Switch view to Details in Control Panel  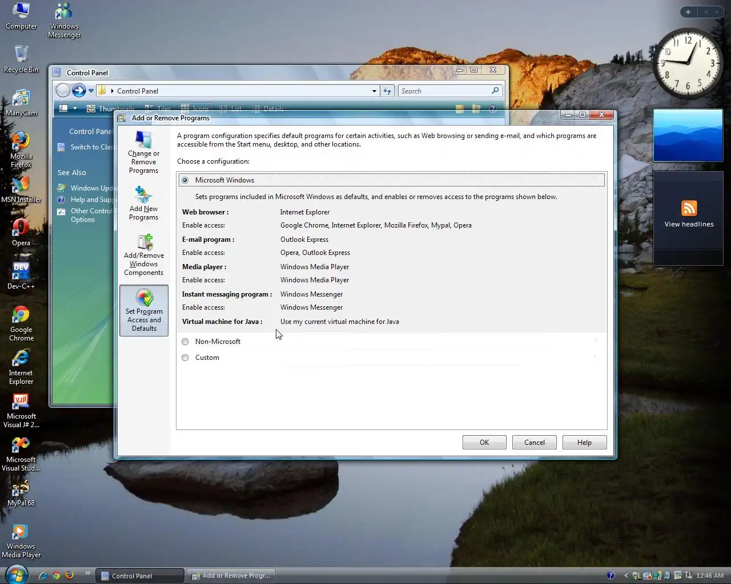tap(268, 108)
